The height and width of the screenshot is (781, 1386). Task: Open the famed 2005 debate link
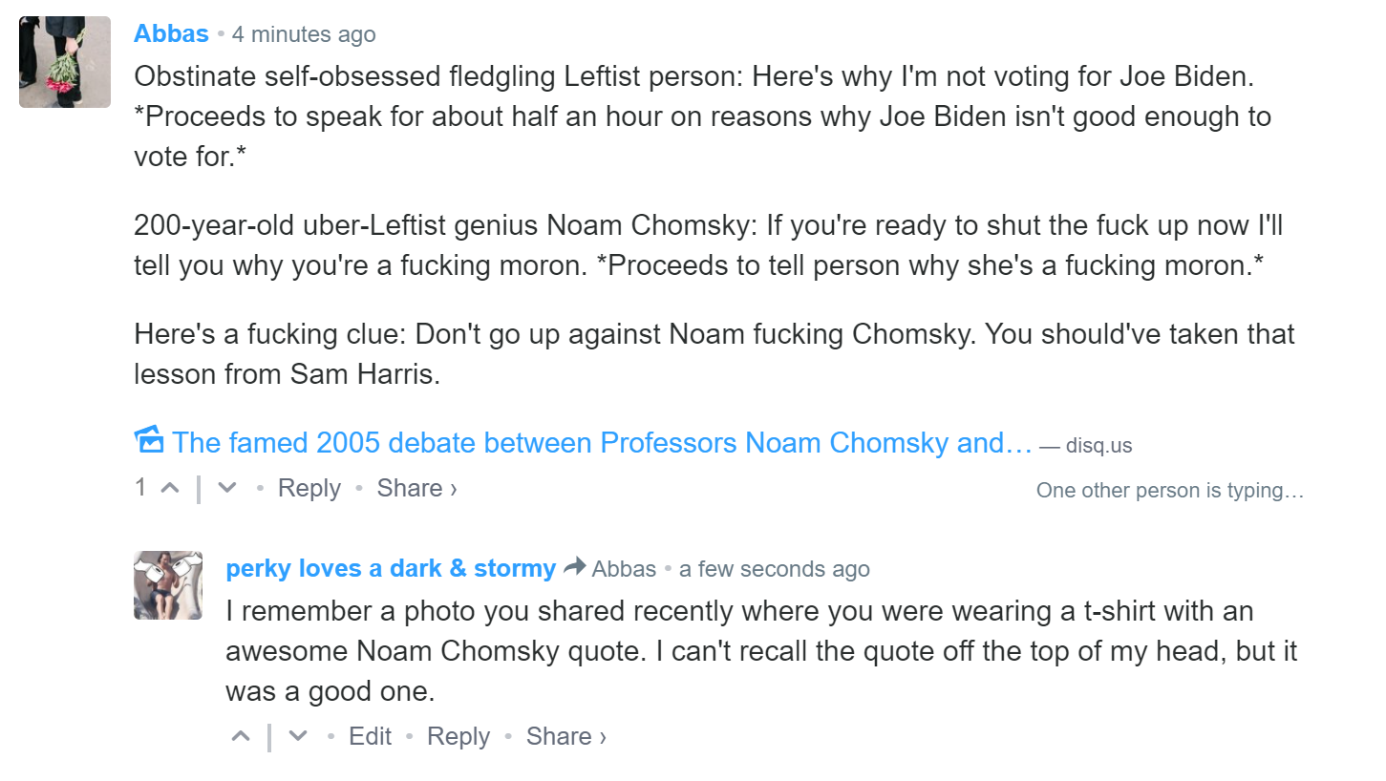pos(602,443)
